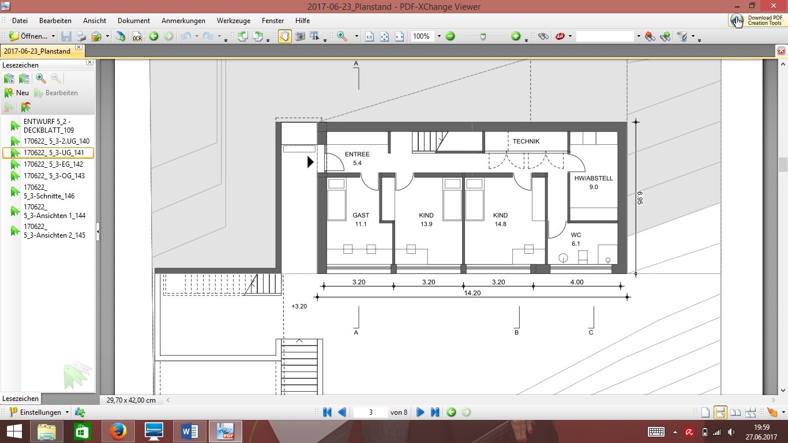788x443 pixels.
Task: Go to the next page arrow
Action: 420,412
